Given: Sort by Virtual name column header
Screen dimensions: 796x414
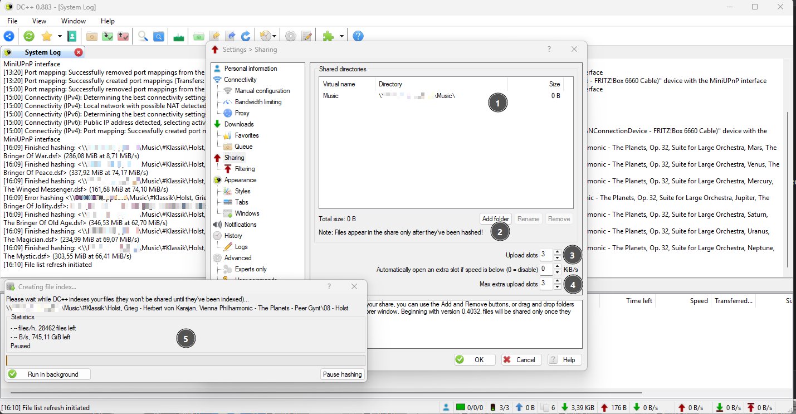Looking at the screenshot, I should [347, 84].
